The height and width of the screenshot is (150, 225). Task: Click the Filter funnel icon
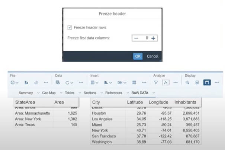click(x=156, y=82)
